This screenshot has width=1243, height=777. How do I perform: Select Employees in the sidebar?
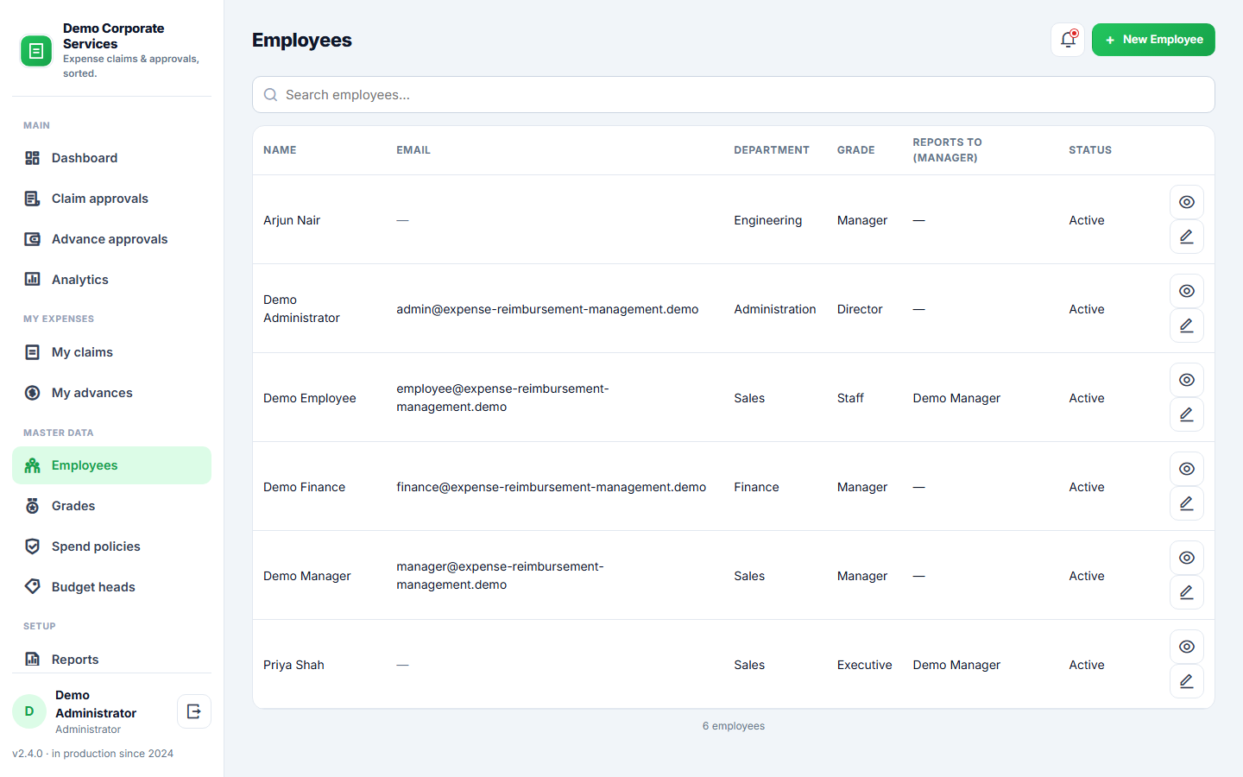coord(111,465)
